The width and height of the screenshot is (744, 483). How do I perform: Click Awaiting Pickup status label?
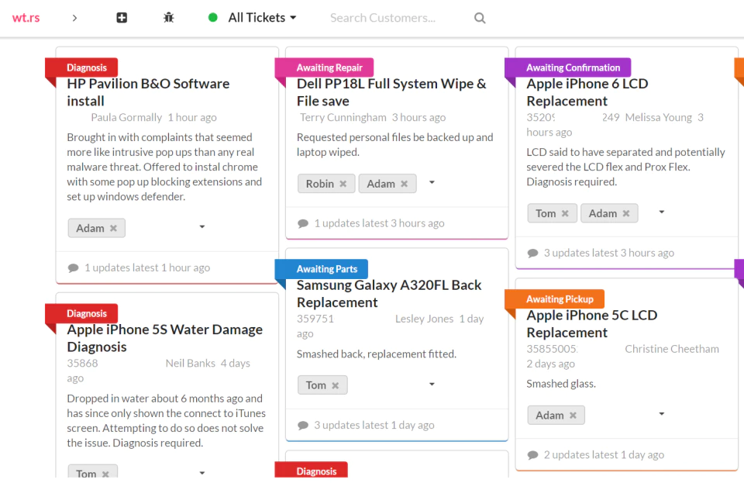pos(560,299)
